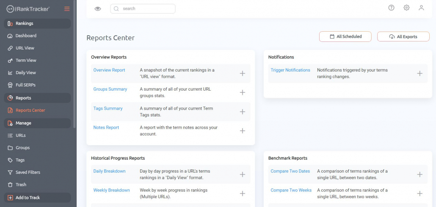
Task: Click the eye icon in the top bar
Action: [x=98, y=8]
